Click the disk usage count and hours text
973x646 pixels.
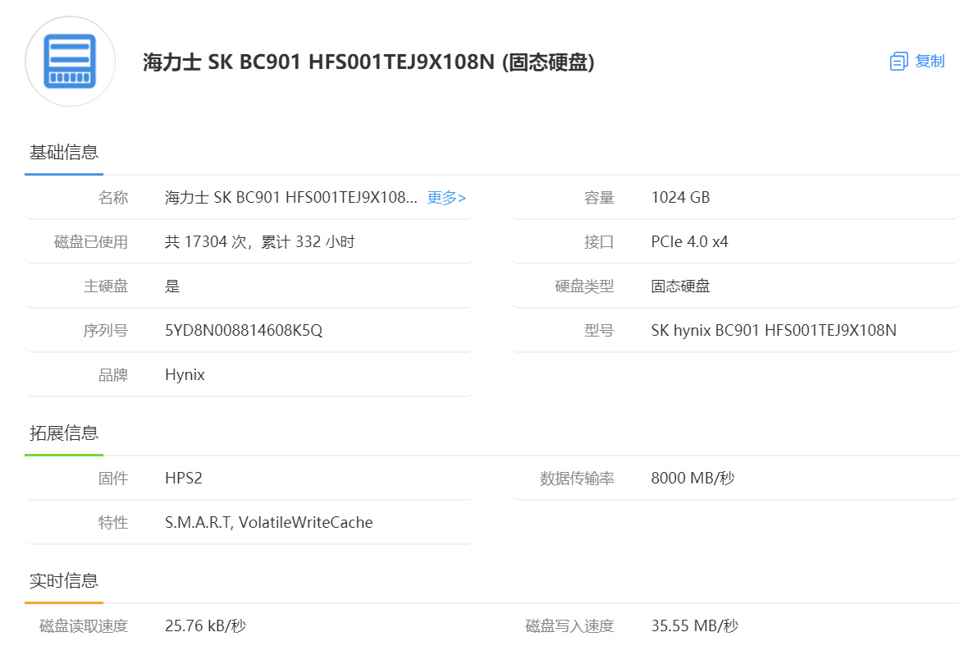259,242
